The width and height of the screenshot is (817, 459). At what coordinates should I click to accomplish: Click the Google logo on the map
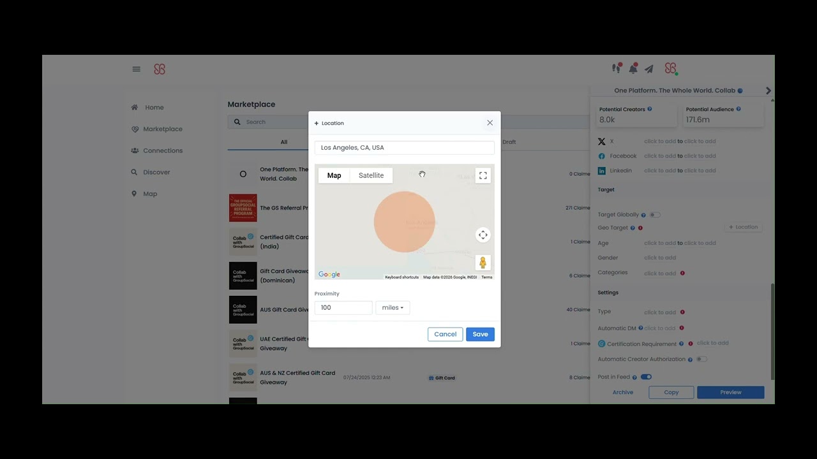329,275
